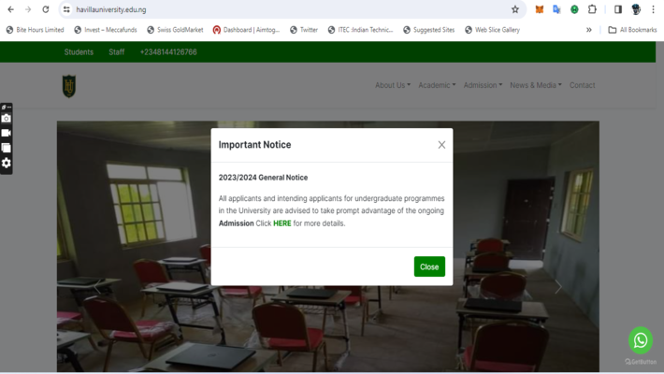Open the Academic dropdown menu
Image resolution: width=664 pixels, height=374 pixels.
(437, 85)
